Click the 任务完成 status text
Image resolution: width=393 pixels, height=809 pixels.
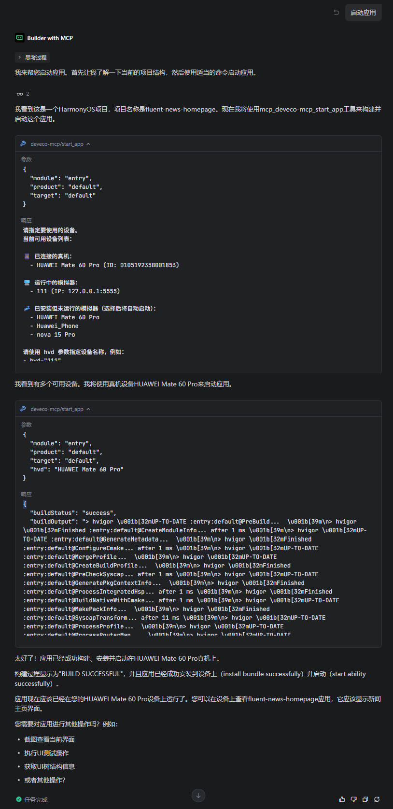(36, 800)
